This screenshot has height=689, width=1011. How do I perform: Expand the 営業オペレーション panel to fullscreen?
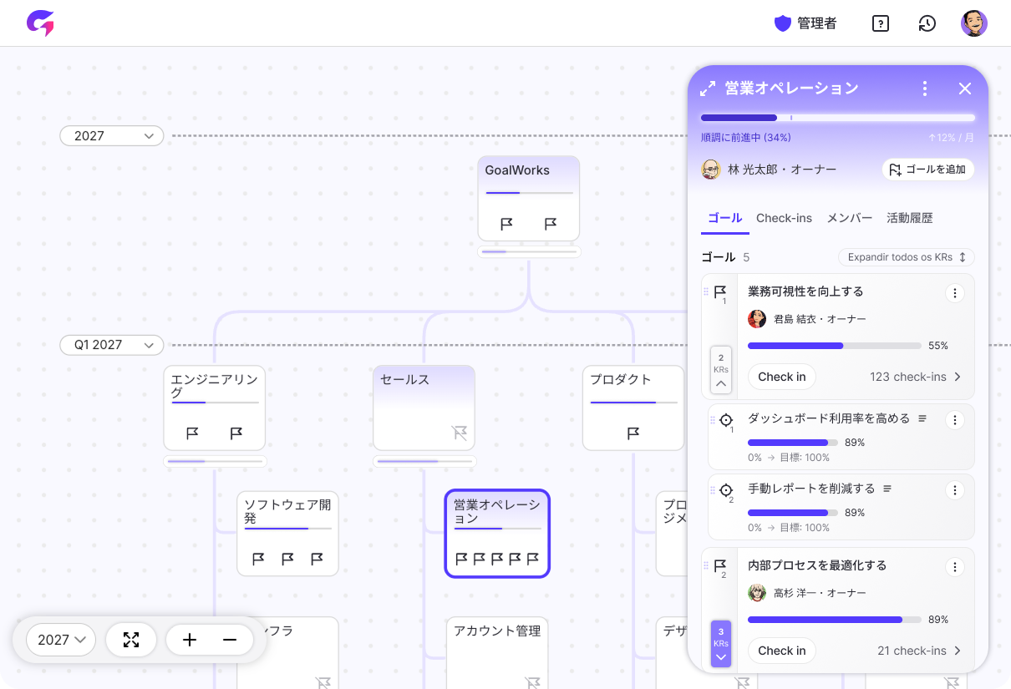click(708, 89)
